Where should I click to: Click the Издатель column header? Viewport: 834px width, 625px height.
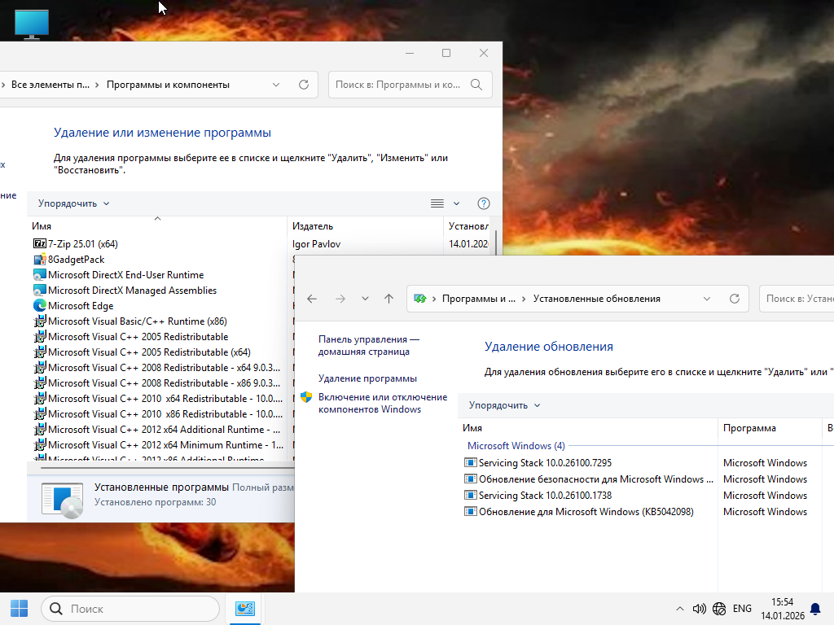click(x=313, y=226)
